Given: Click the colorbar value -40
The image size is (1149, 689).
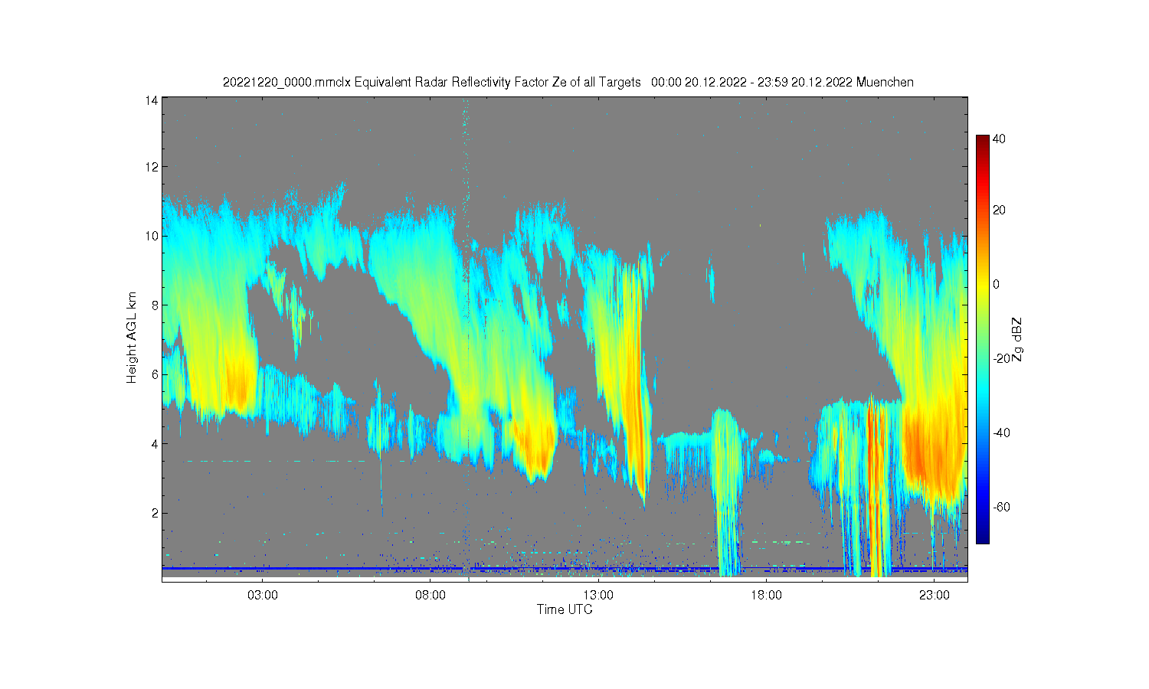Looking at the screenshot, I should coord(1000,433).
